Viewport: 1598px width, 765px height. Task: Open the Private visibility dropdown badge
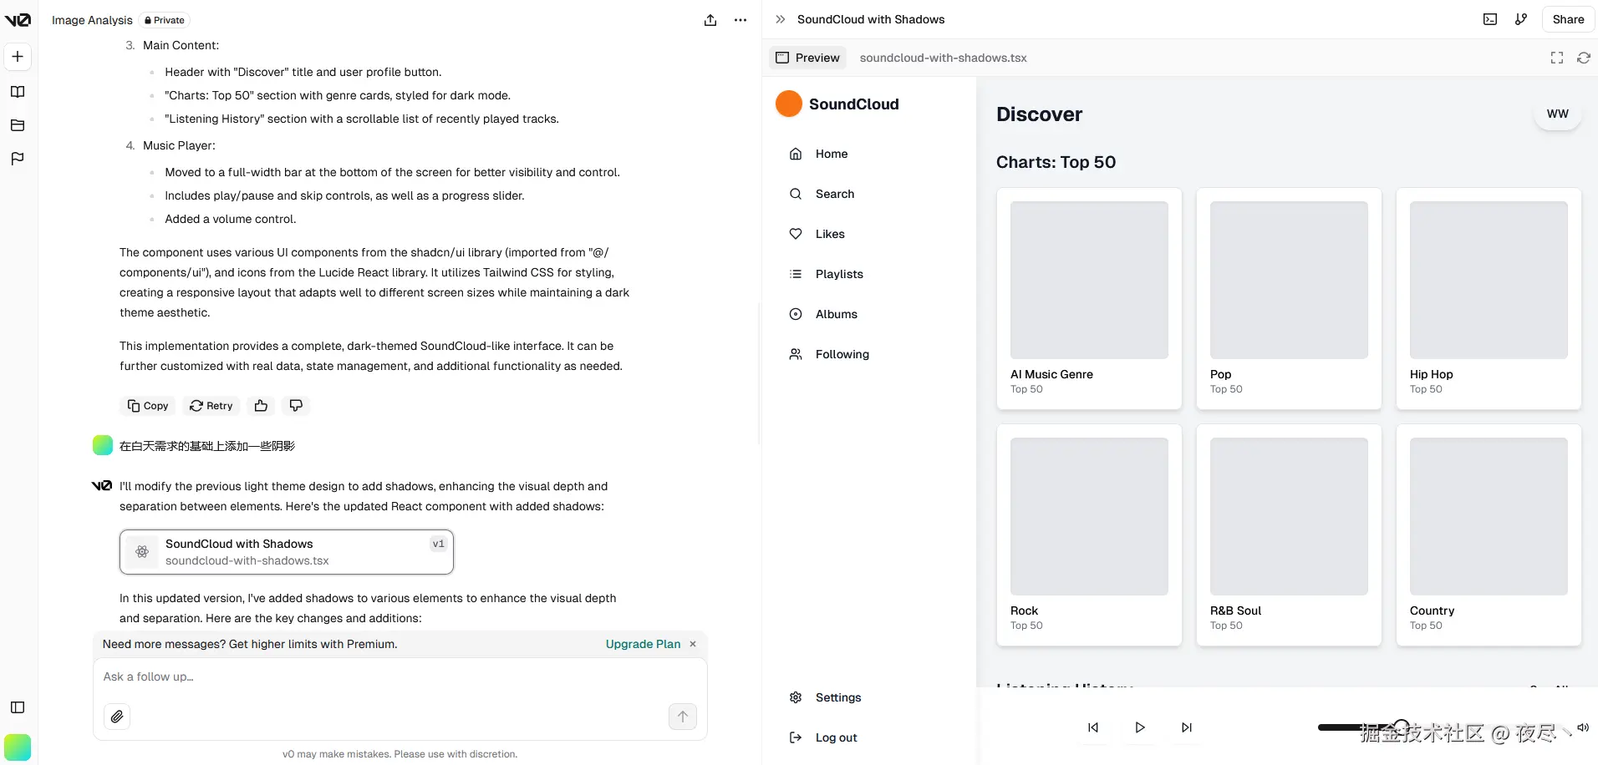pos(165,20)
